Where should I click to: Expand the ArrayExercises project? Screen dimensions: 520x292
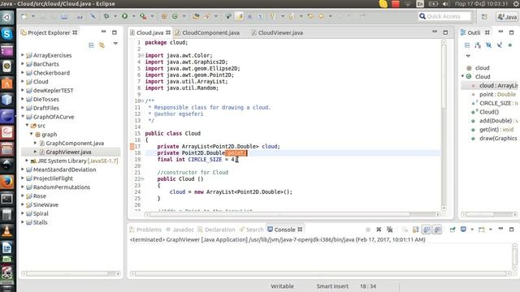coord(23,54)
